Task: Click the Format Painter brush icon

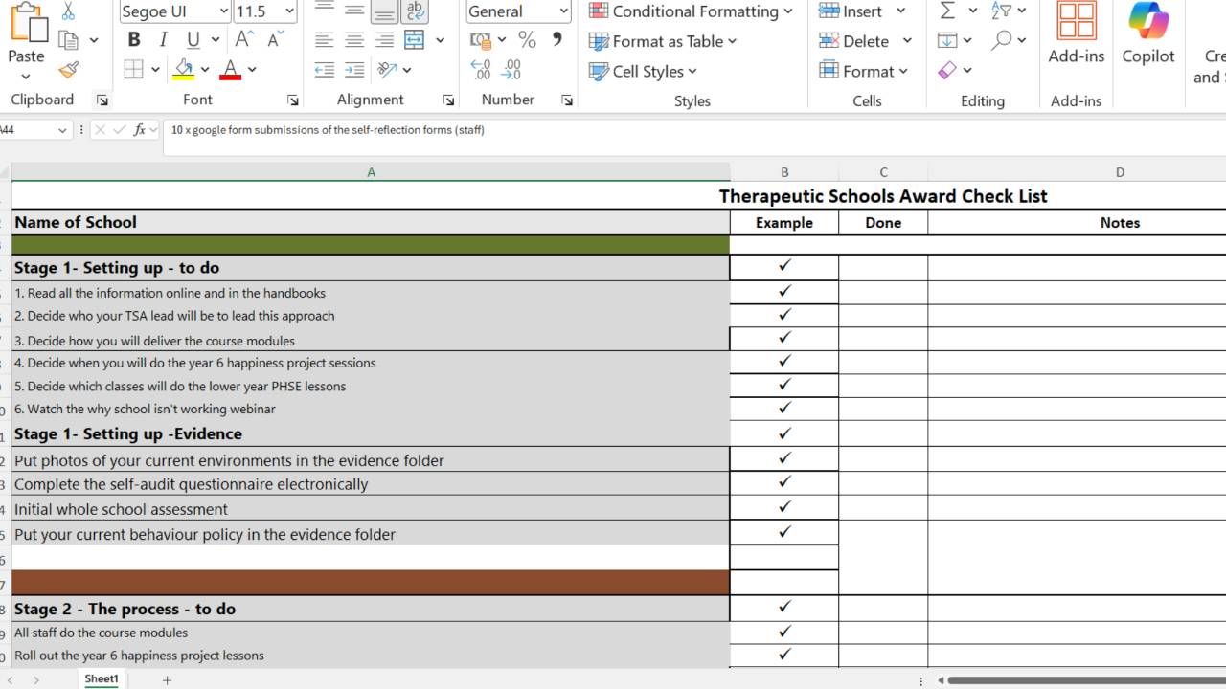Action: point(68,70)
